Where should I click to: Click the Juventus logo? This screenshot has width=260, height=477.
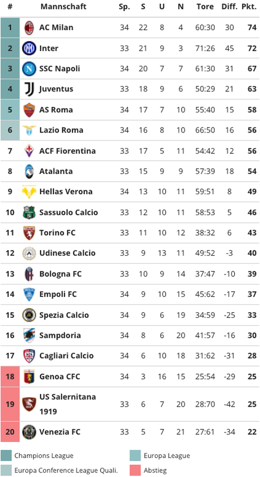(29, 89)
